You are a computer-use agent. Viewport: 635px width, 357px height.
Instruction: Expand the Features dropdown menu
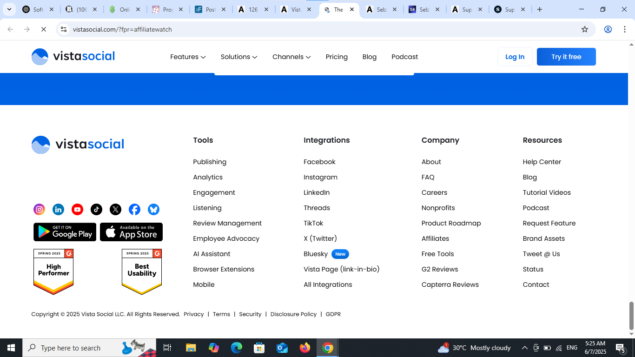188,57
